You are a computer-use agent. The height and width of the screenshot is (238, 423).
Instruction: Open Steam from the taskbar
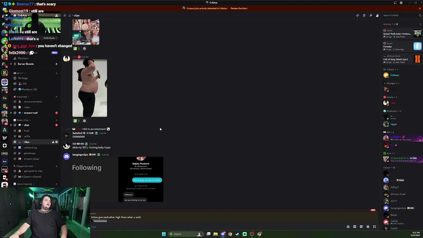coord(237,234)
